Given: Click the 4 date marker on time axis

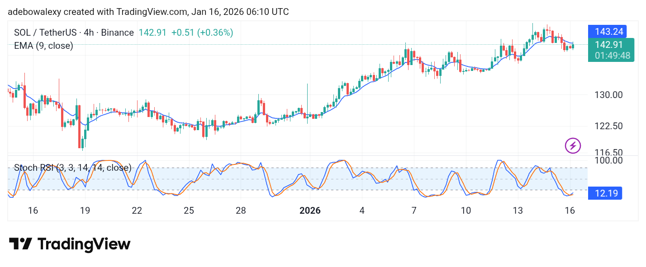Looking at the screenshot, I should (362, 211).
